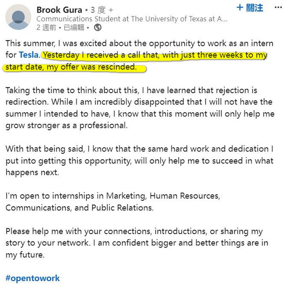Click the line starting 'Please help me with'
The width and height of the screenshot is (289, 284).
pos(134,231)
